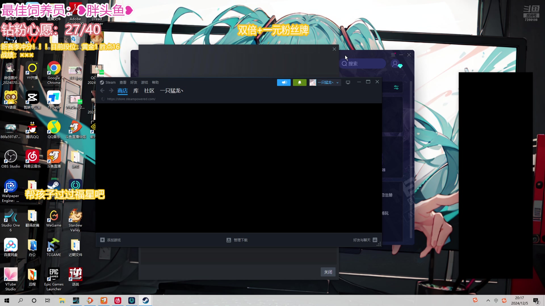Screen dimensions: 545x306
Task: Open YY开播 desktop icon
Action: (32, 71)
